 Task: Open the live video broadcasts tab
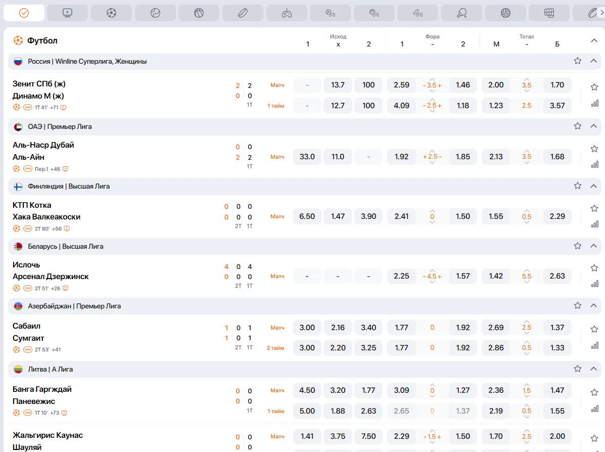[x=67, y=13]
